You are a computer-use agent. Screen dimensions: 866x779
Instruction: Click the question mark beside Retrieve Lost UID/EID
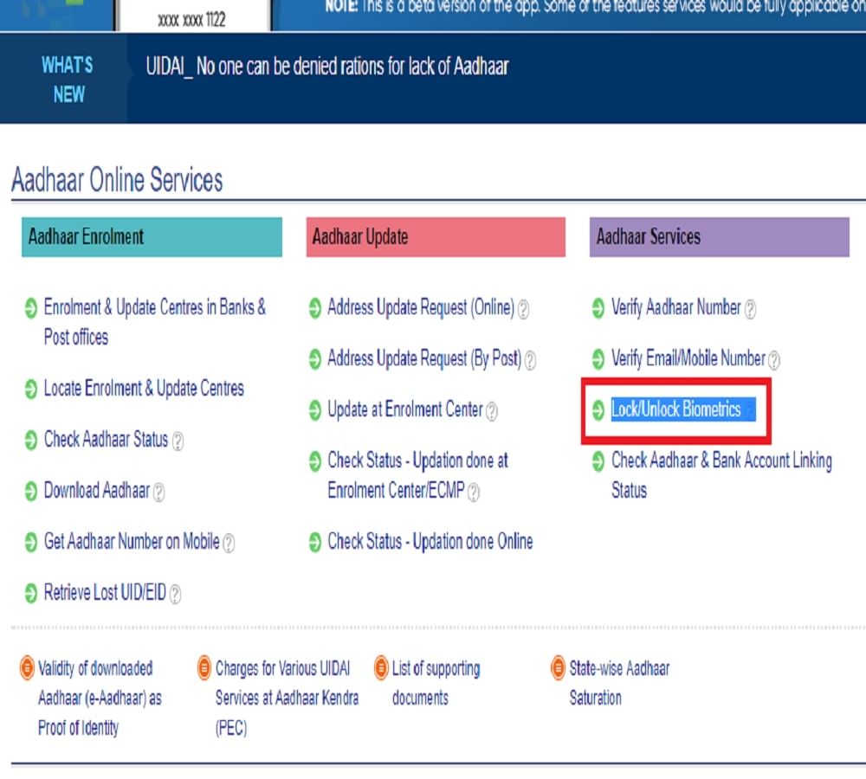pyautogui.click(x=175, y=594)
